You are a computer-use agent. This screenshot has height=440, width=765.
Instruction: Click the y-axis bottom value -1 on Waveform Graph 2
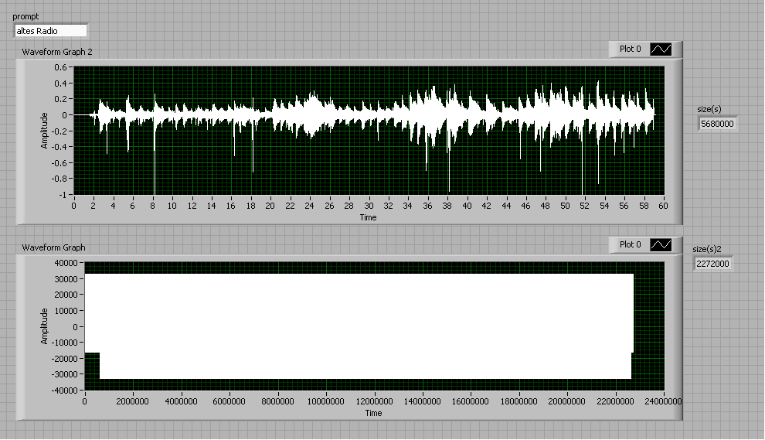point(63,195)
